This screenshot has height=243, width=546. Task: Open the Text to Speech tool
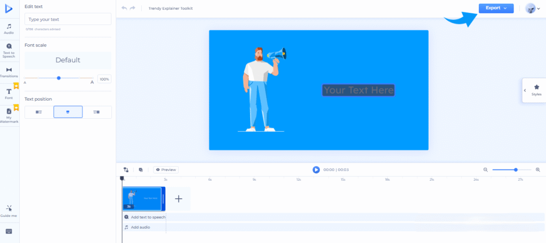(9, 50)
